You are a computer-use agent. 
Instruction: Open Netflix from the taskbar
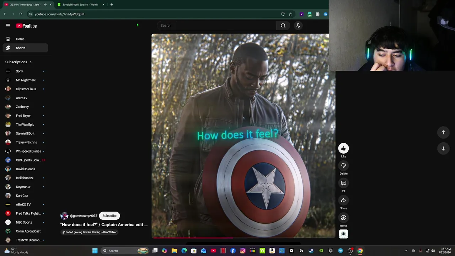pyautogui.click(x=223, y=251)
